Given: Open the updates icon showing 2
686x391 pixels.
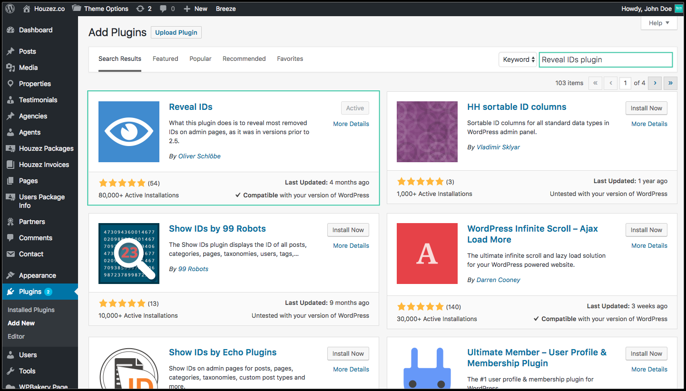Looking at the screenshot, I should (x=140, y=9).
